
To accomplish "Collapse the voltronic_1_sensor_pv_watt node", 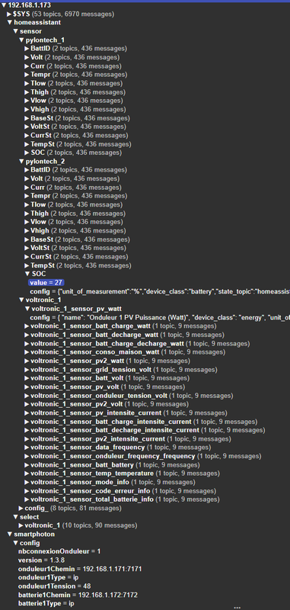I will click(x=27, y=309).
